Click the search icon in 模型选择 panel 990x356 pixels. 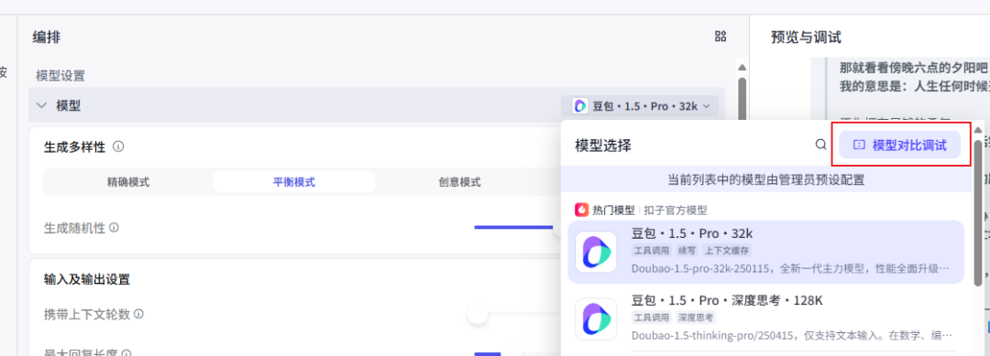tap(820, 145)
